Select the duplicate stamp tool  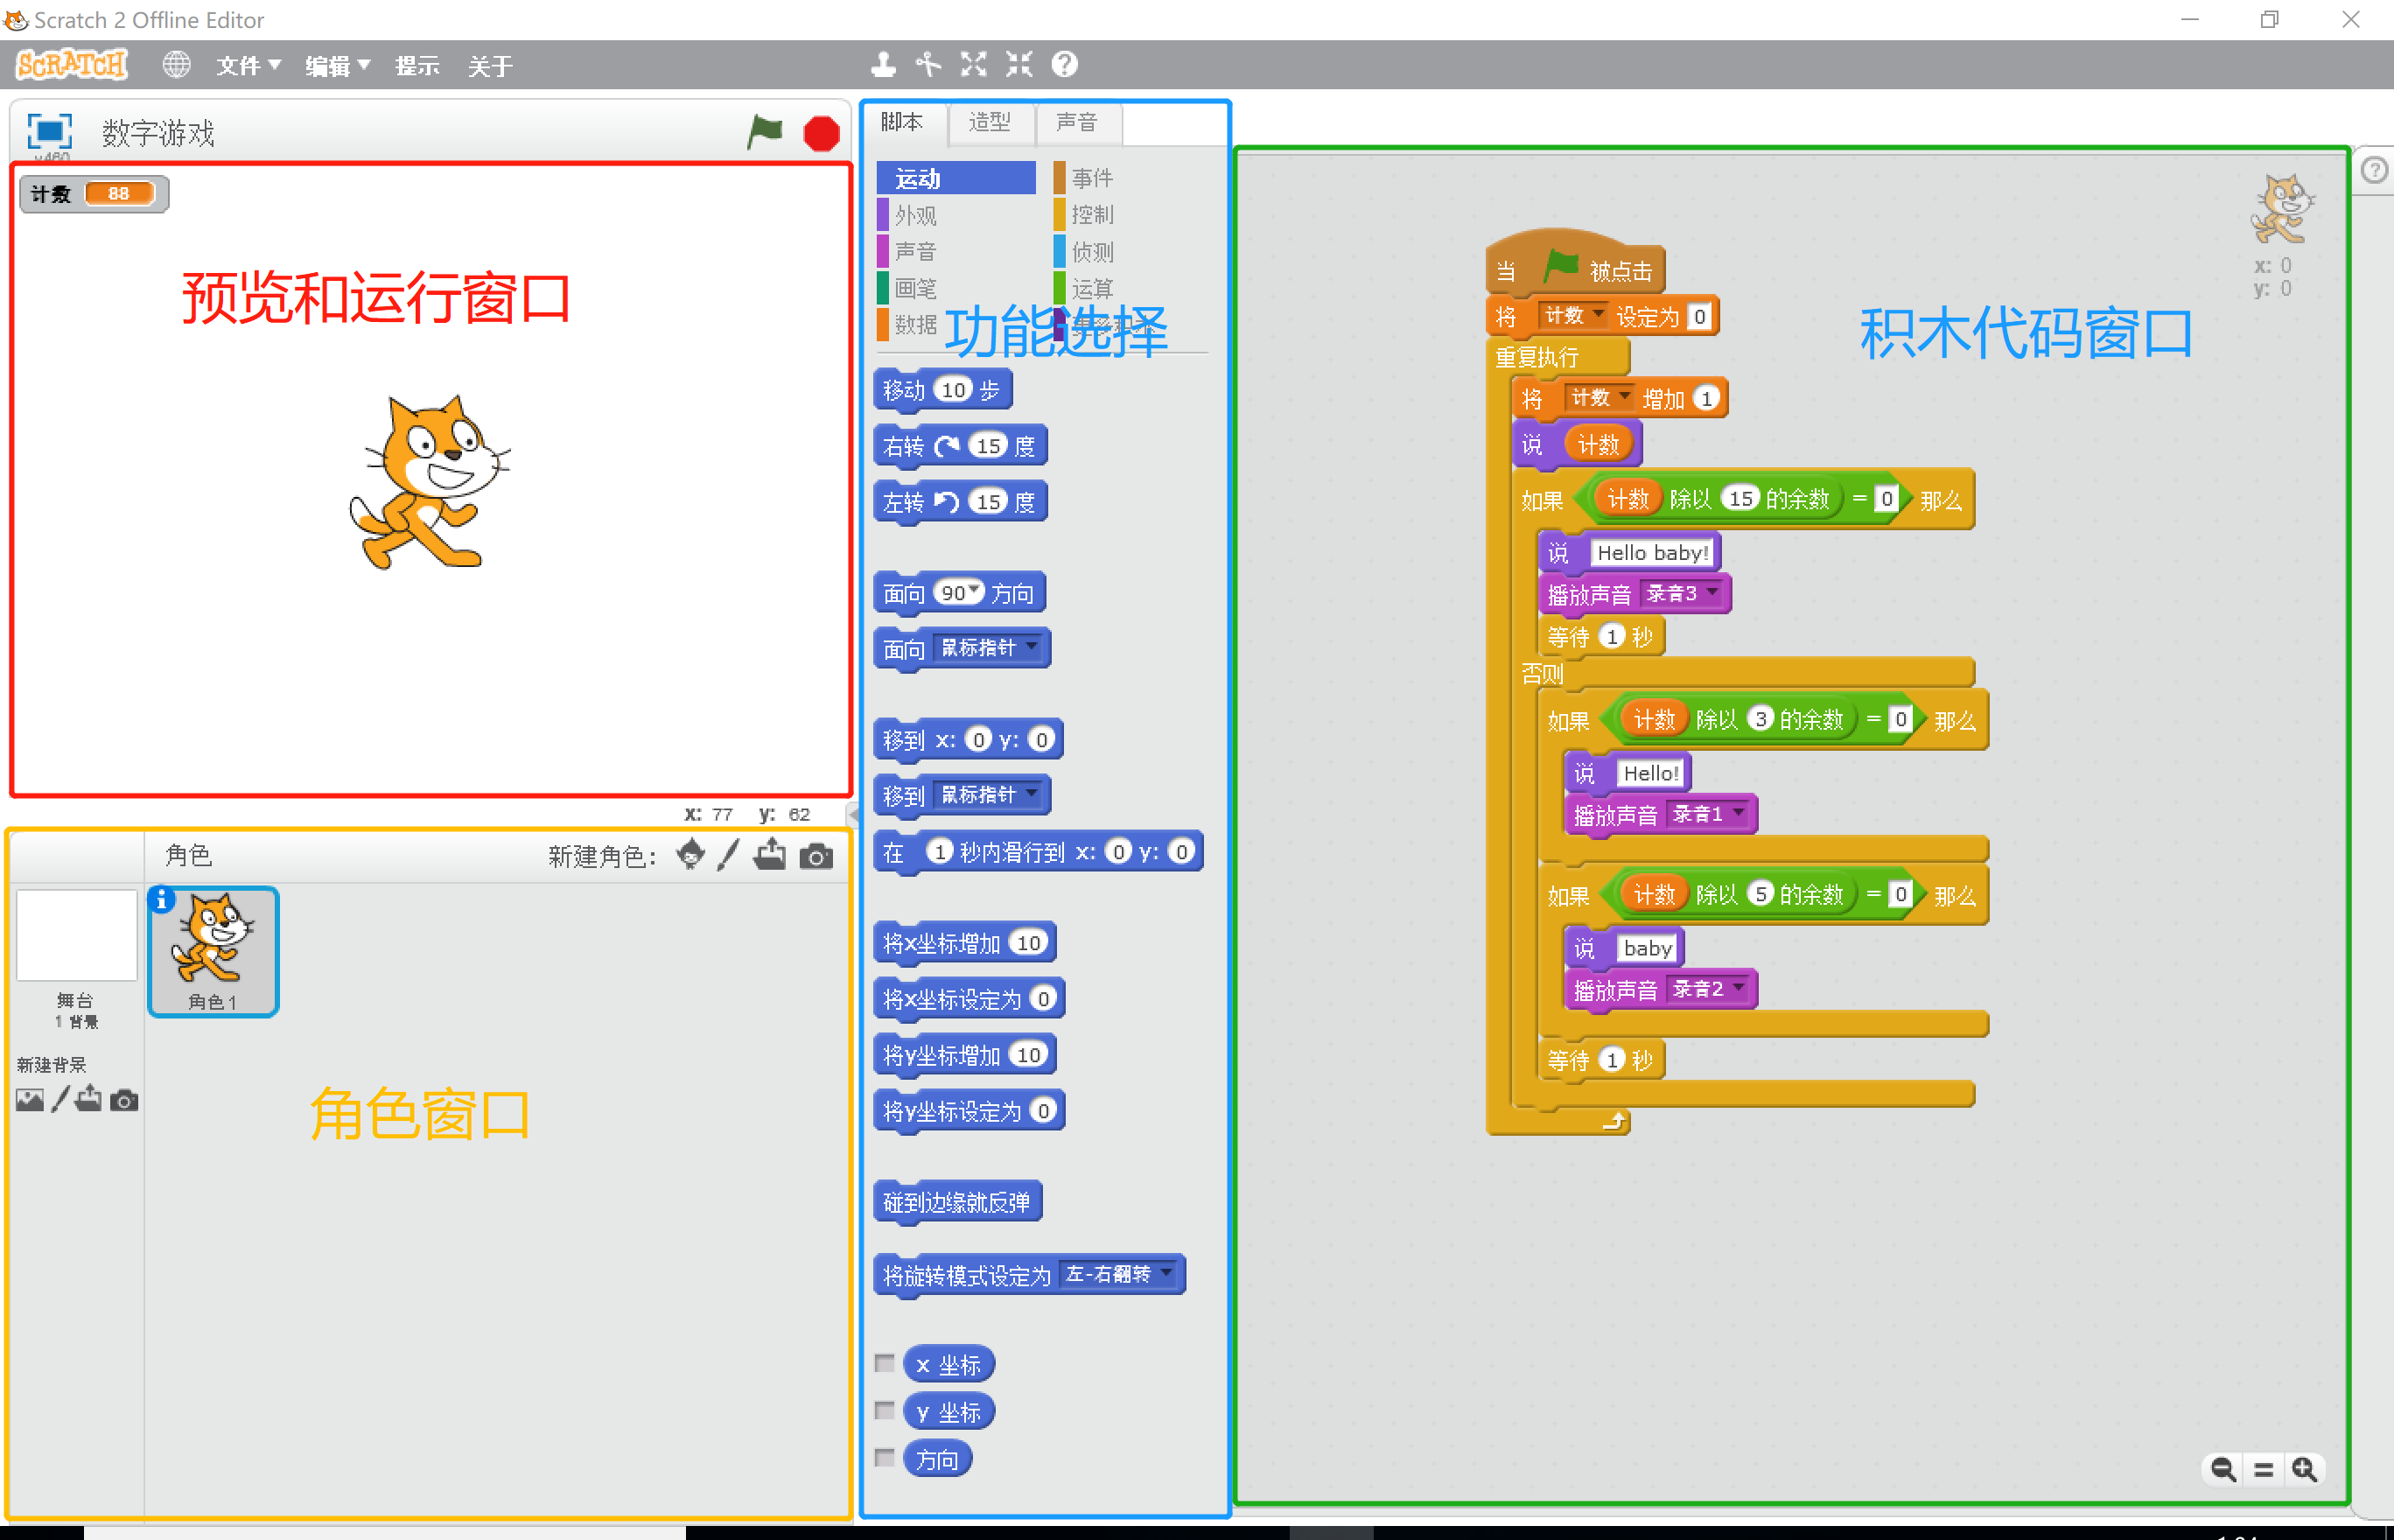[x=882, y=65]
